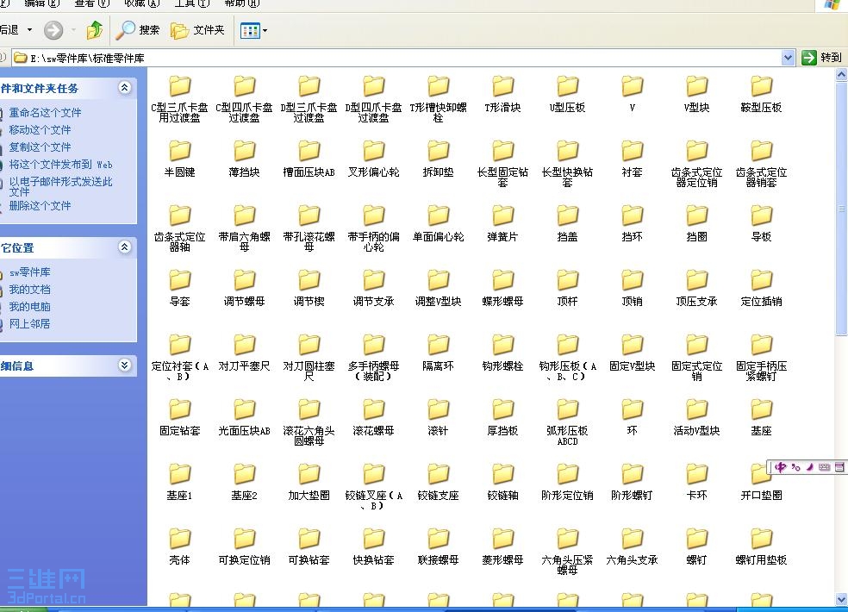
Task: Click 将这个文件发布到 Web link
Action: pyautogui.click(x=60, y=165)
